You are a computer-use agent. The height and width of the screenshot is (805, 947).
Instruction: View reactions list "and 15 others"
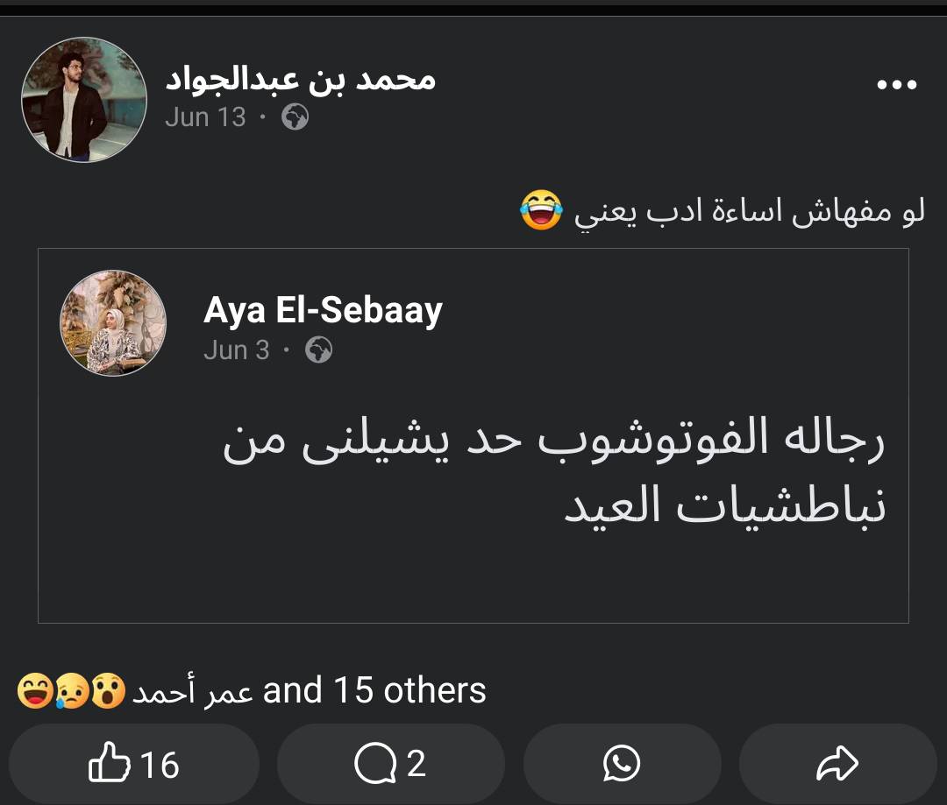[x=374, y=691]
